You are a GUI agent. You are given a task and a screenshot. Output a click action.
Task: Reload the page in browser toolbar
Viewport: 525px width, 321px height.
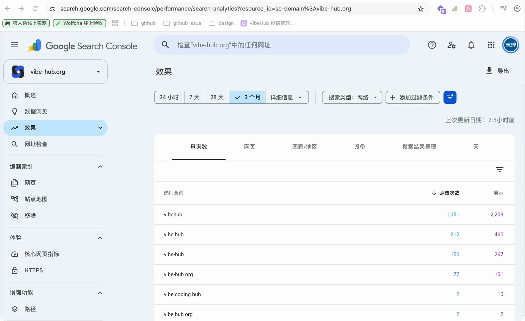pos(35,9)
